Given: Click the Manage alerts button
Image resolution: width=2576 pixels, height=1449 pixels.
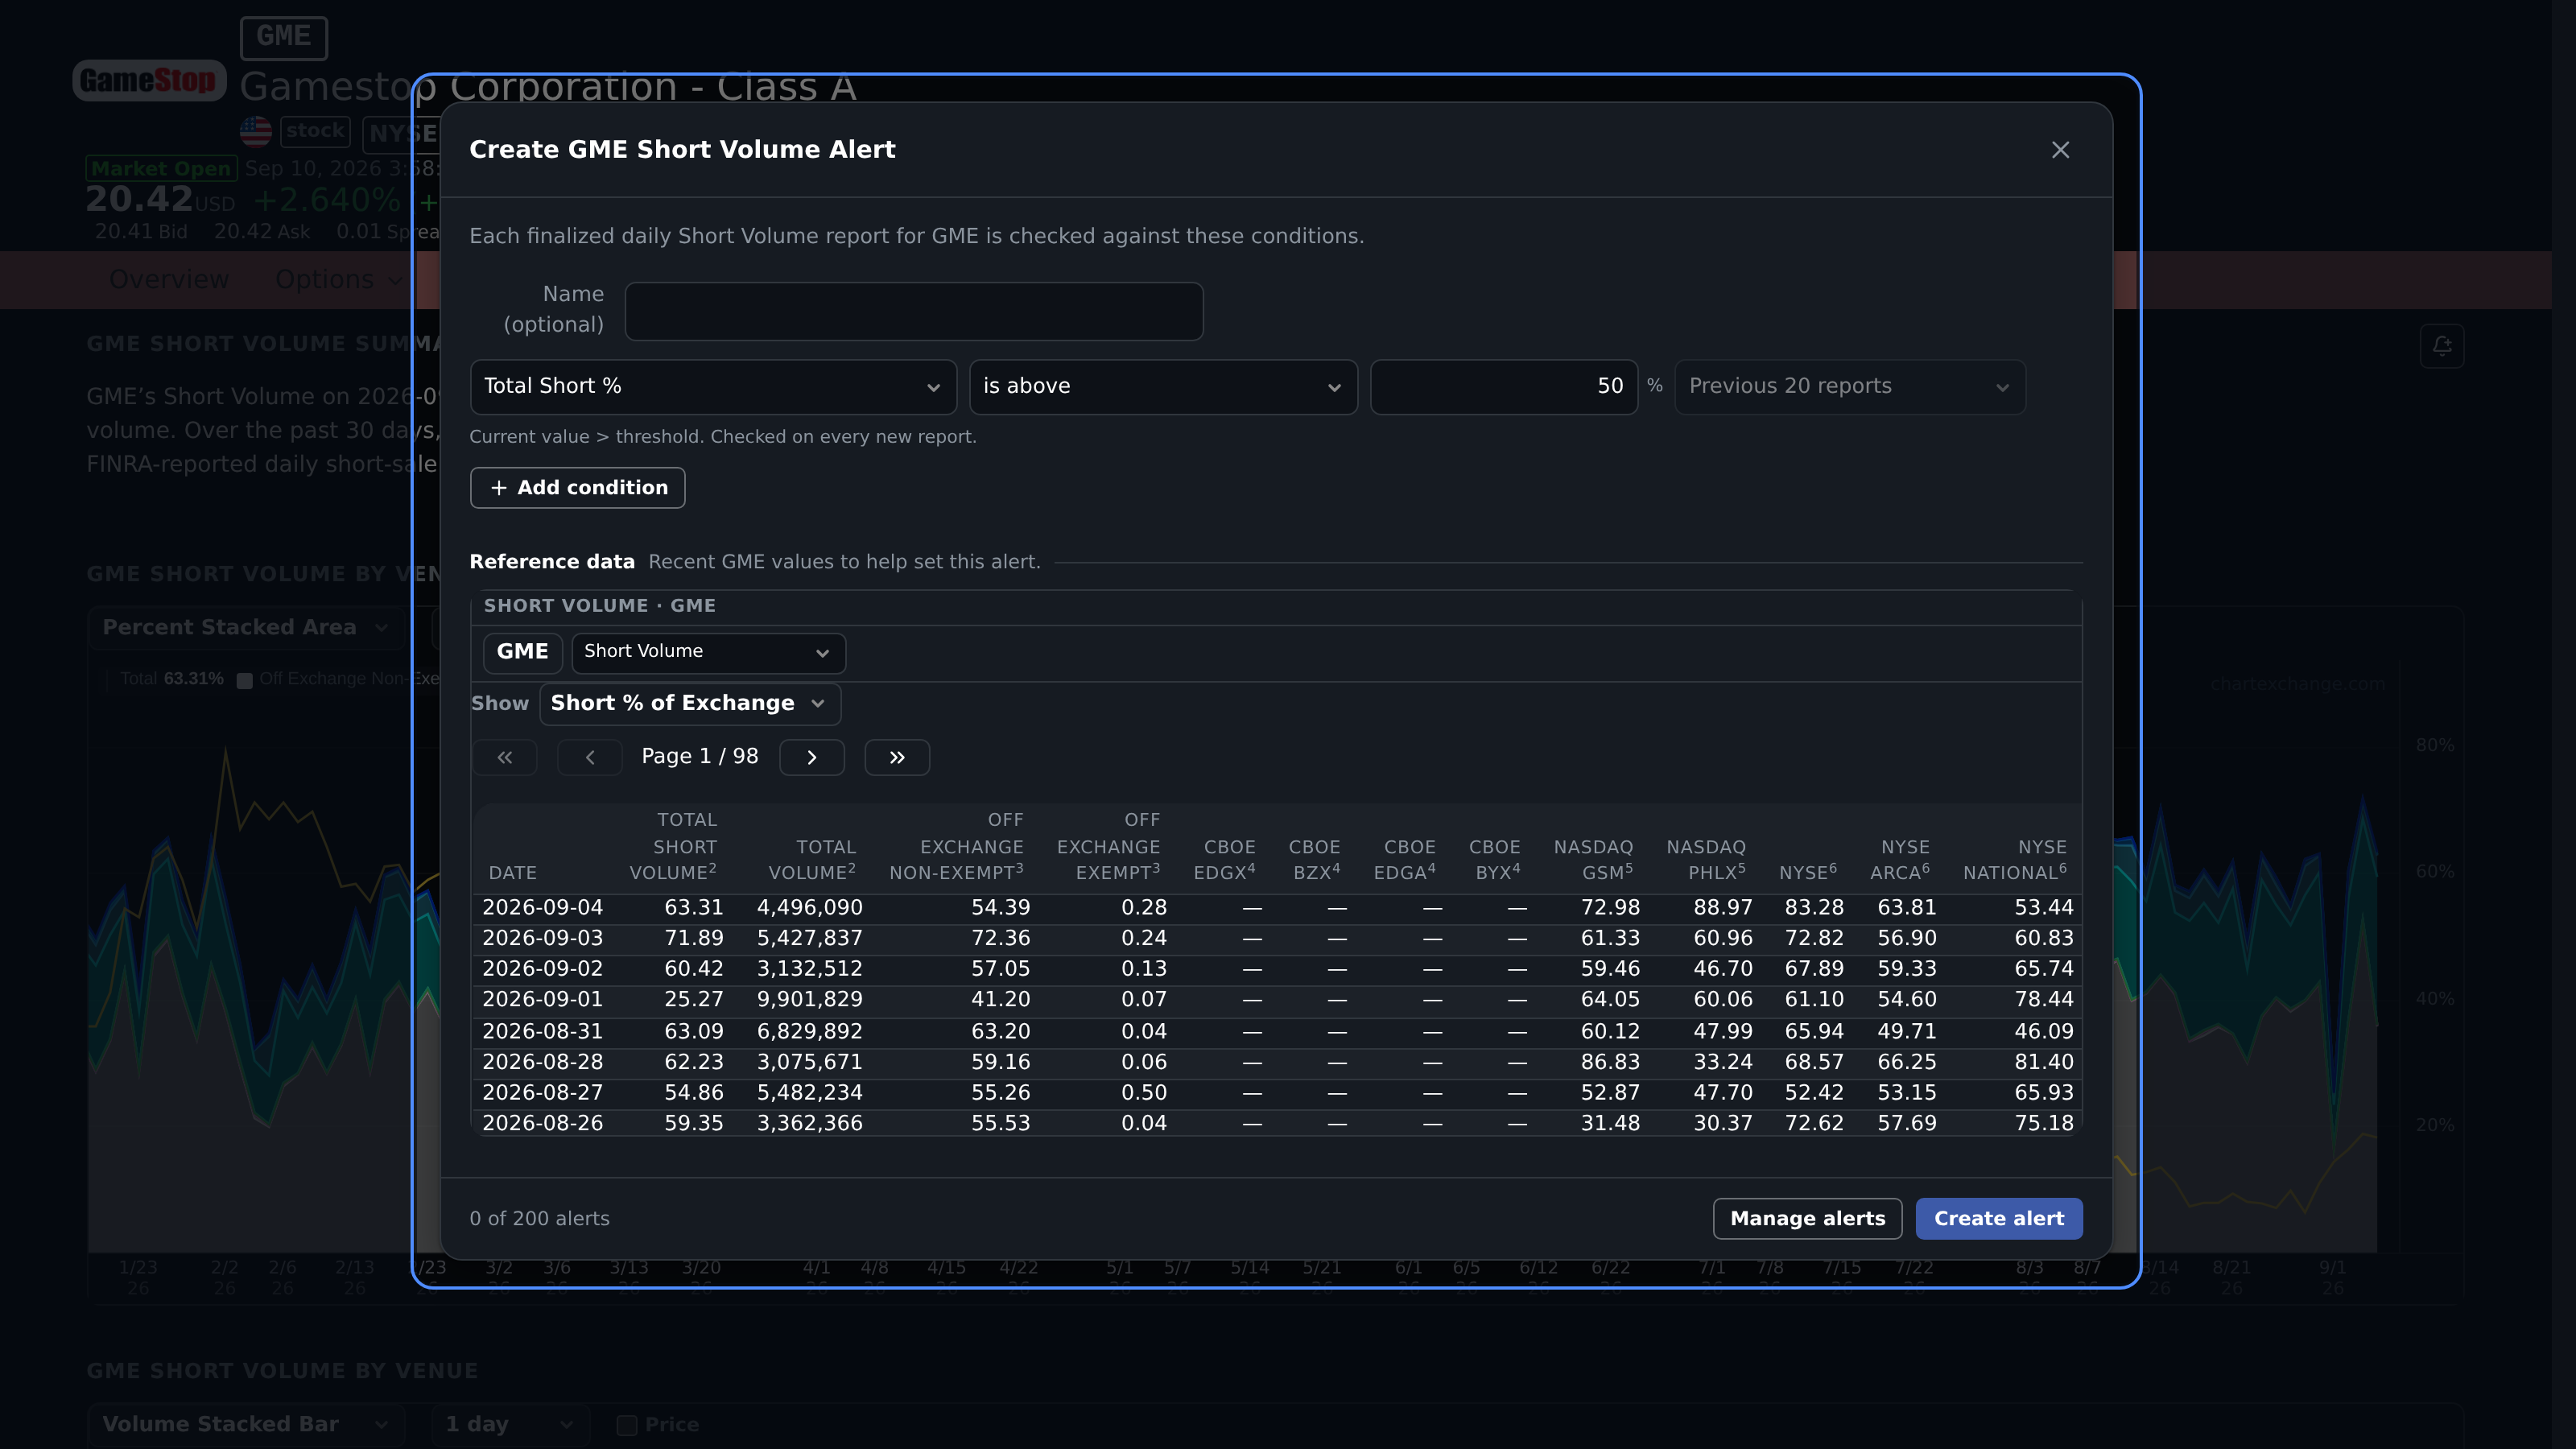Looking at the screenshot, I should pos(1807,1219).
